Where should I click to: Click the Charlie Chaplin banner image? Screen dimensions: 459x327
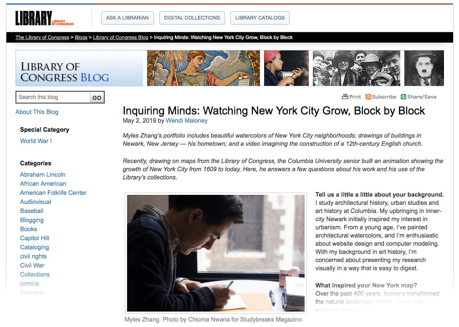(x=424, y=68)
